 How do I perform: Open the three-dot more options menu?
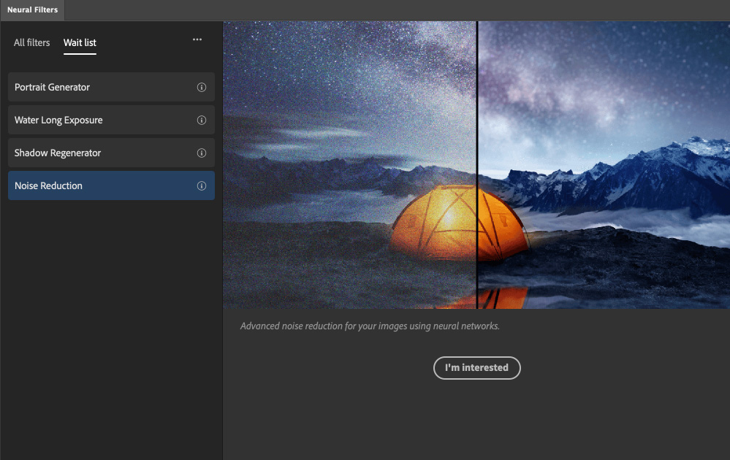197,40
